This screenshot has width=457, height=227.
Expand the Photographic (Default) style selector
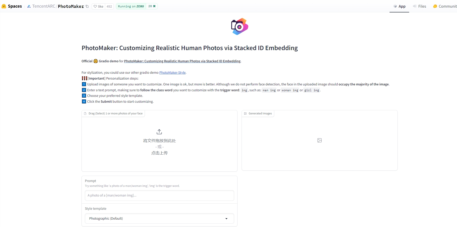tap(159, 218)
